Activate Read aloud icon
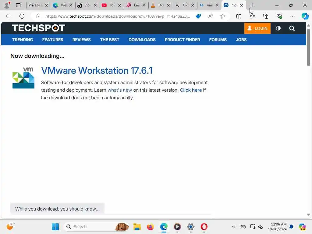This screenshot has height=234, width=312. point(211,16)
